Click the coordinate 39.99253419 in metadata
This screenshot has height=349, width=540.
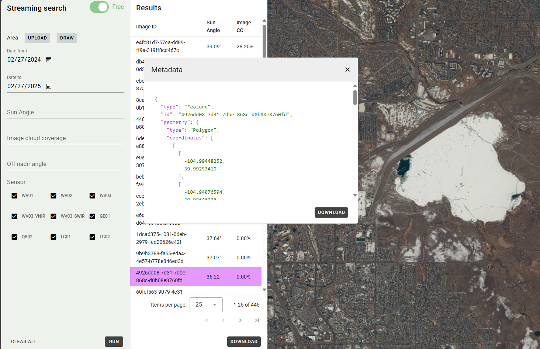(x=200, y=169)
